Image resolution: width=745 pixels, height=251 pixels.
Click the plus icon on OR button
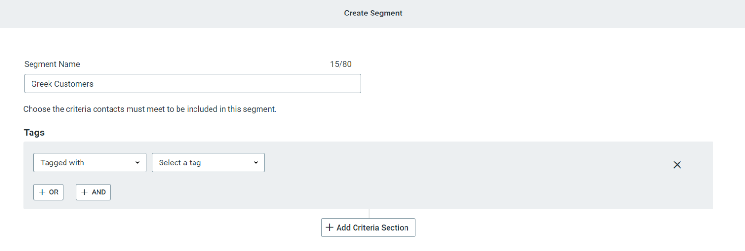(x=42, y=192)
